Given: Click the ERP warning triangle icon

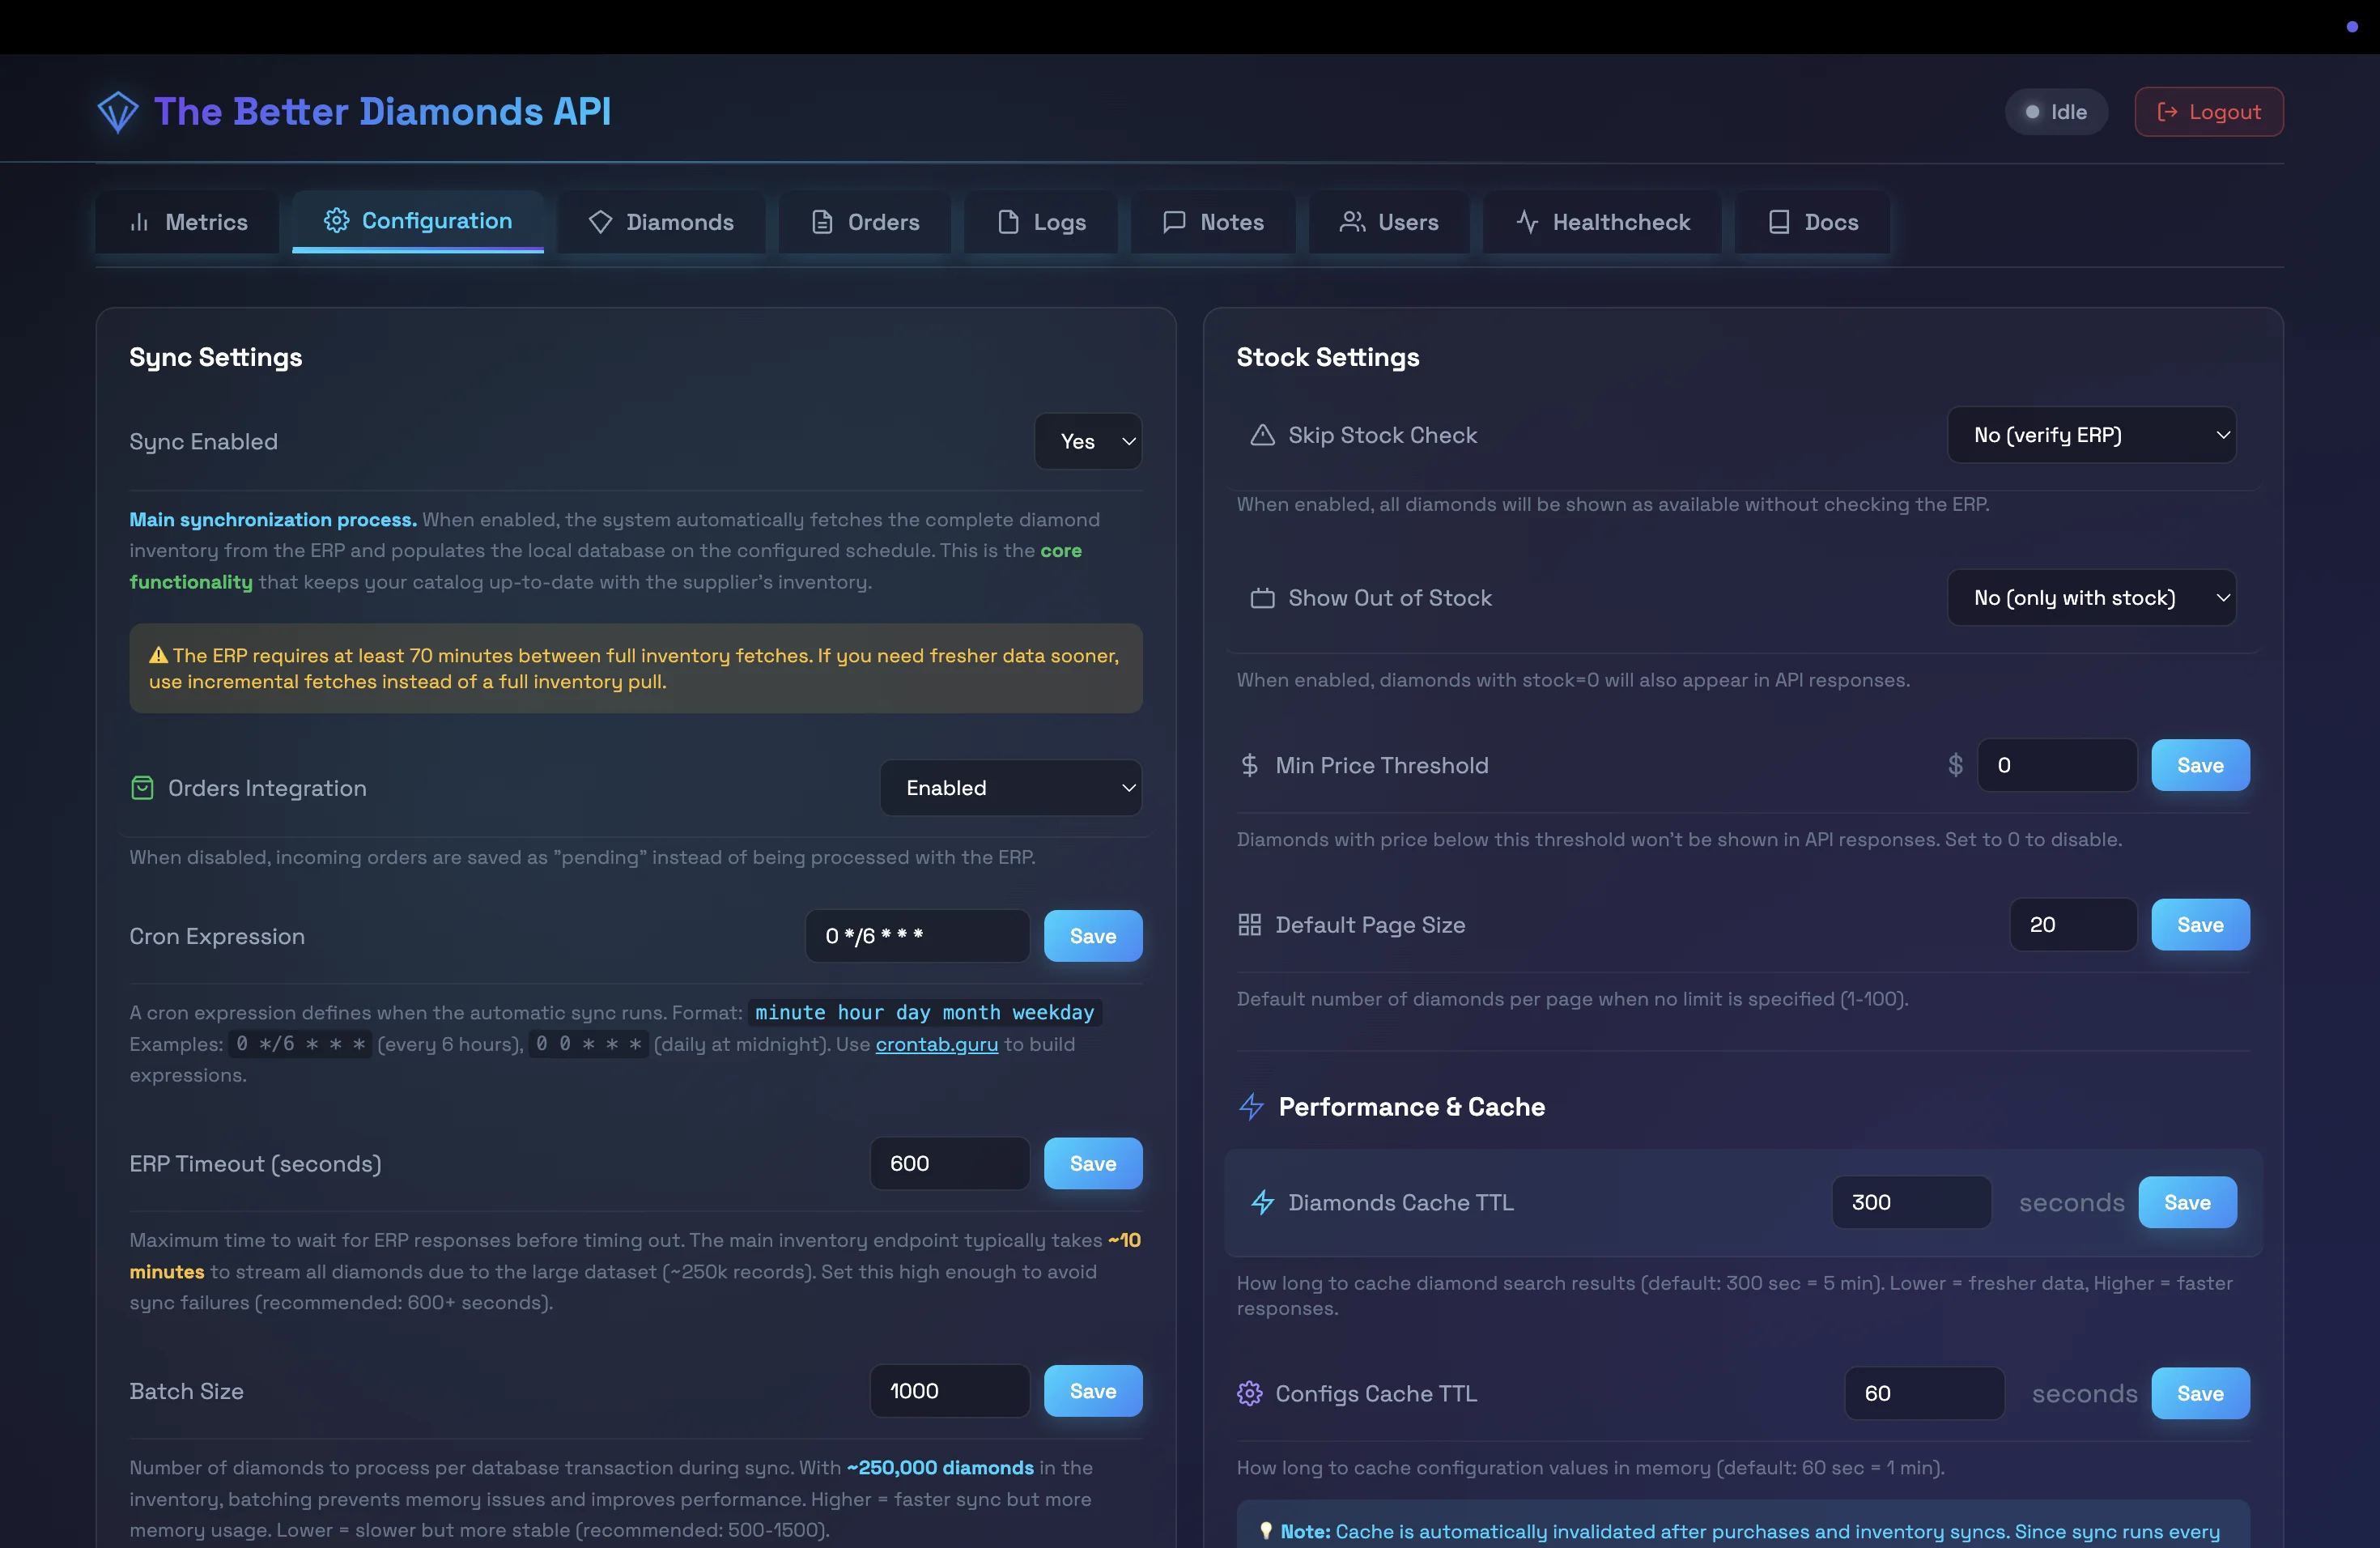Looking at the screenshot, I should point(158,655).
